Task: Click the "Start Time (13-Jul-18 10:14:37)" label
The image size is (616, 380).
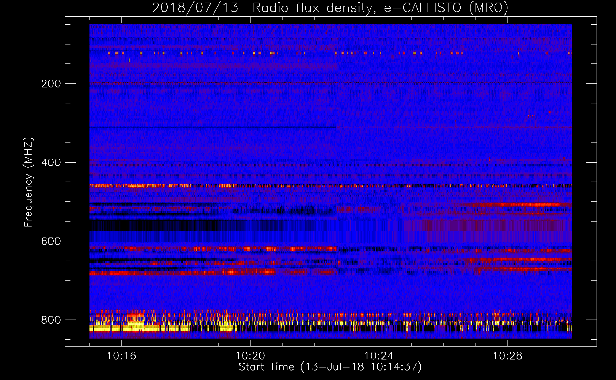Action: [x=330, y=367]
